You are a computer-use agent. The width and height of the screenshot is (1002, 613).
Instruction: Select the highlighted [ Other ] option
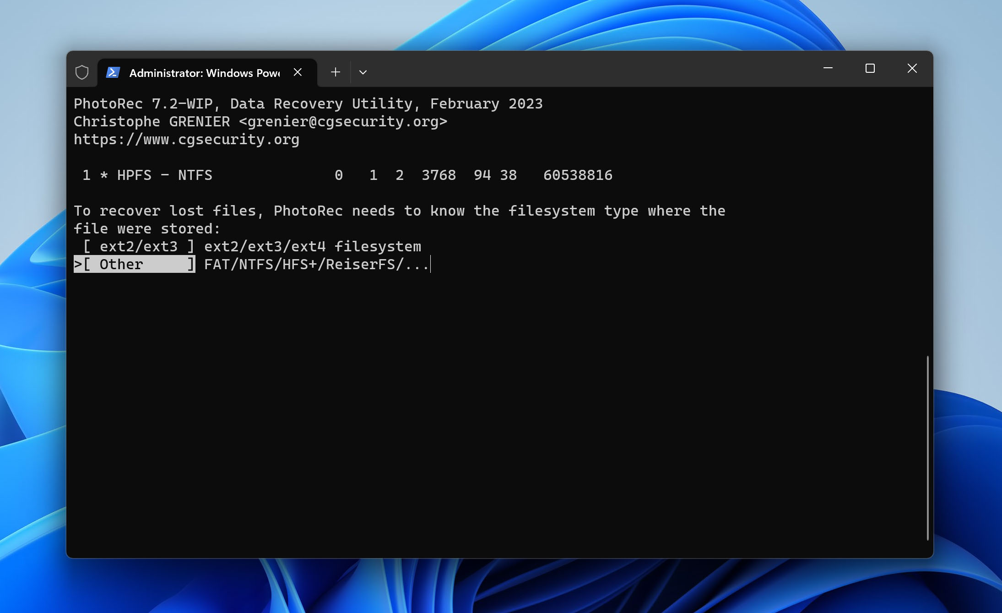135,264
